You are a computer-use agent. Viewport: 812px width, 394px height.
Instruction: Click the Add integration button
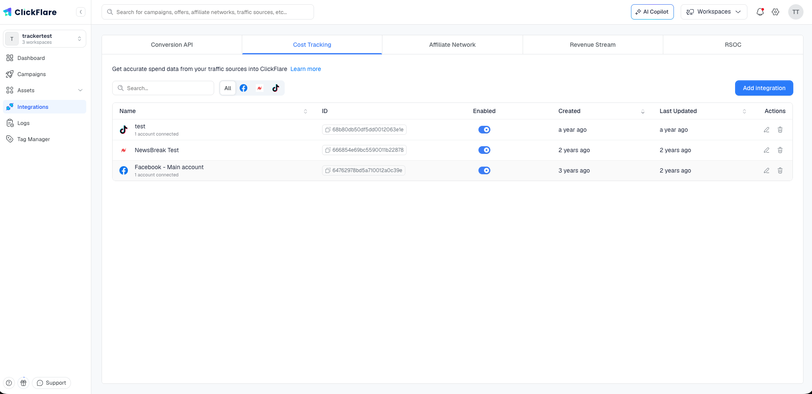(764, 88)
